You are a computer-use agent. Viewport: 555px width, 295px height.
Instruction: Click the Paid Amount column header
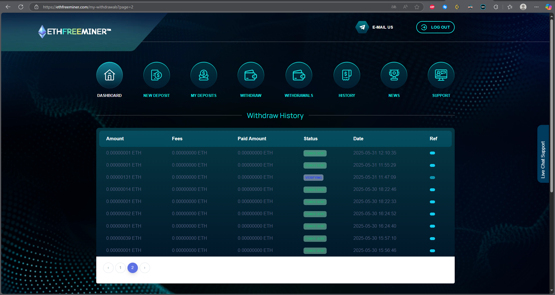[x=252, y=139]
